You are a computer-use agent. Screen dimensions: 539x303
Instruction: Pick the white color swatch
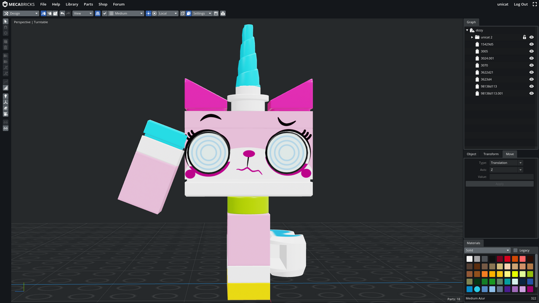pos(470,259)
